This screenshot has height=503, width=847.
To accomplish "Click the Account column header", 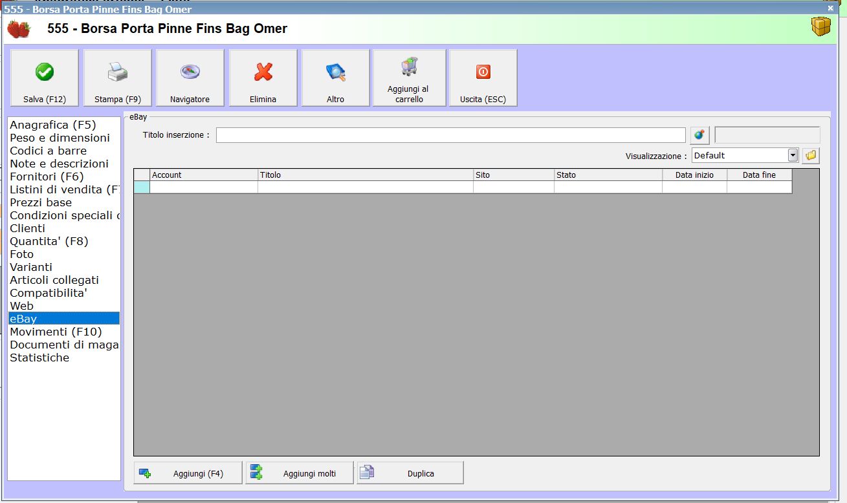I will [x=204, y=175].
